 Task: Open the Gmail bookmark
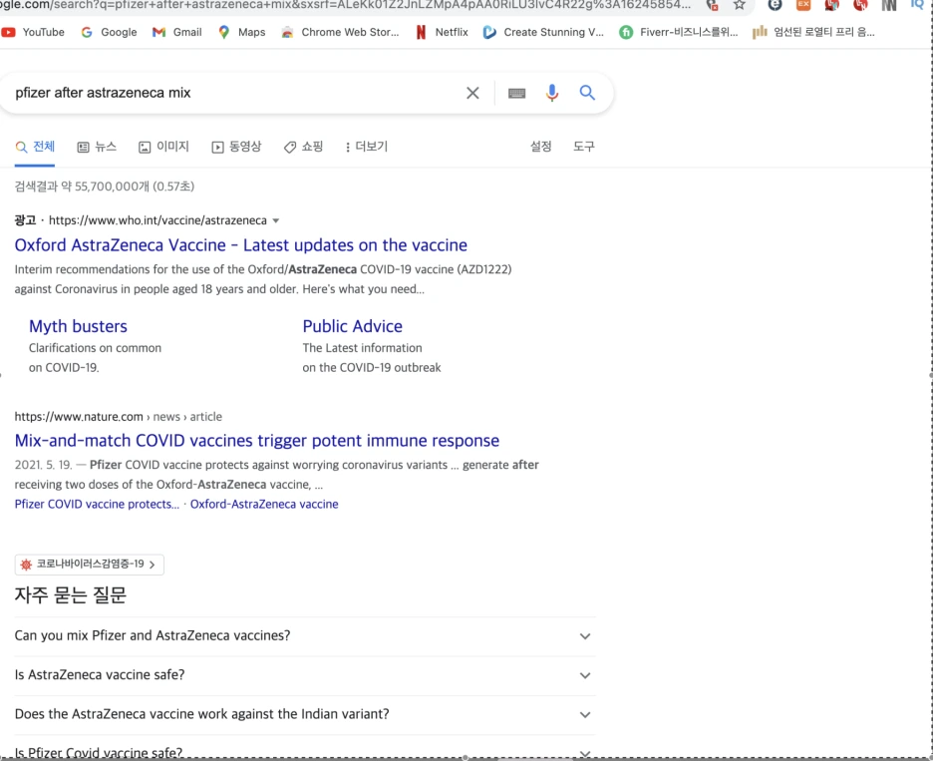pyautogui.click(x=177, y=32)
